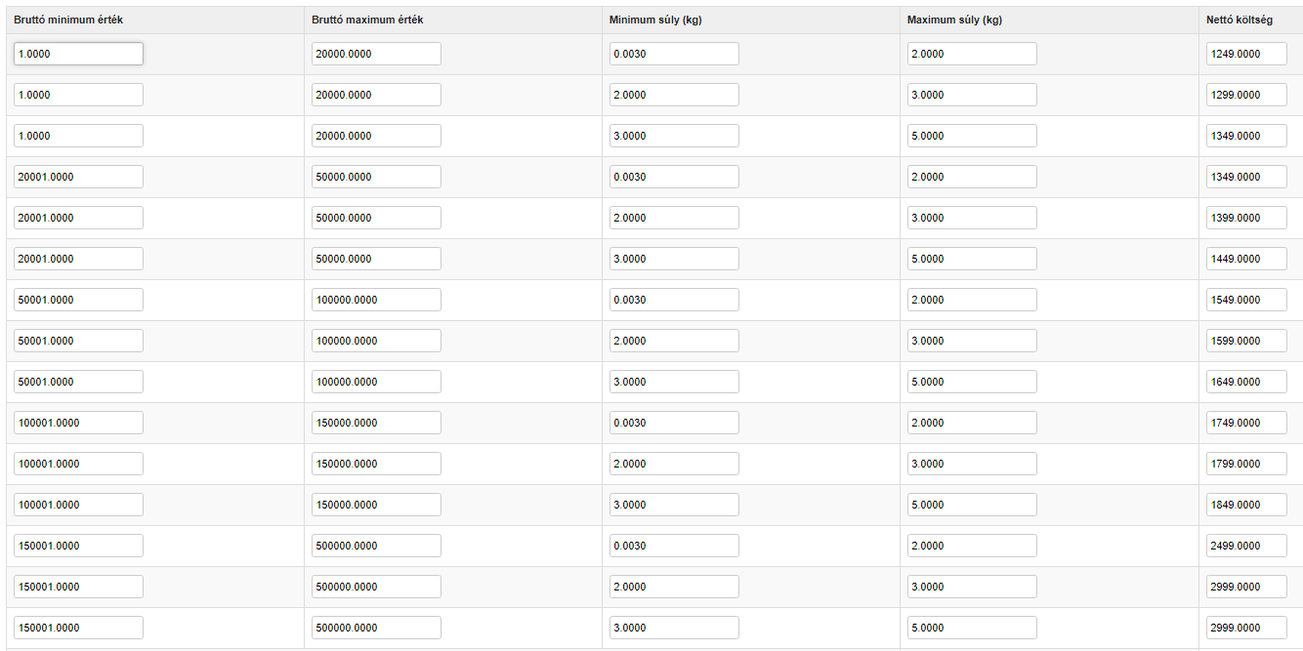The image size is (1303, 651).
Task: Select minimum weight 0.0030 in the 1249.0000 cost row
Action: point(674,54)
